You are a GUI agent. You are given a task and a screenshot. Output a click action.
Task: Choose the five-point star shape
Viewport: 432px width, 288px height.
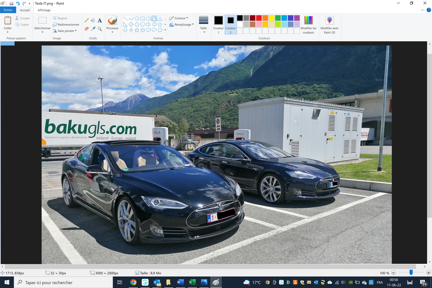(x=137, y=30)
